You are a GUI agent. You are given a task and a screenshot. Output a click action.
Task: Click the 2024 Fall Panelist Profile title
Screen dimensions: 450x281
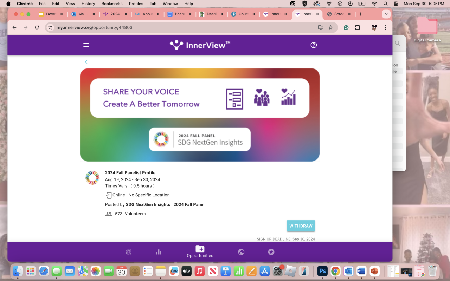tap(130, 172)
